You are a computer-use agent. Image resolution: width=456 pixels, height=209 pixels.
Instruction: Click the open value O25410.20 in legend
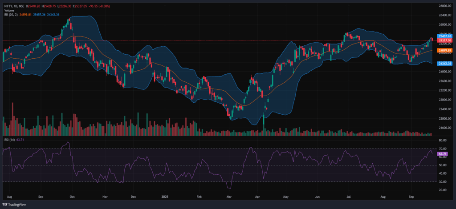coord(34,6)
